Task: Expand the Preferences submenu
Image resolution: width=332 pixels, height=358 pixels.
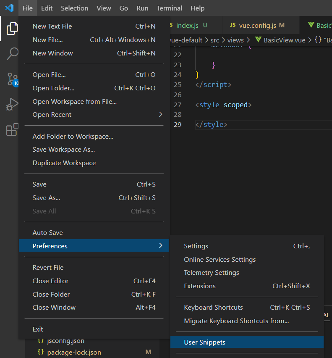Action: (94, 246)
